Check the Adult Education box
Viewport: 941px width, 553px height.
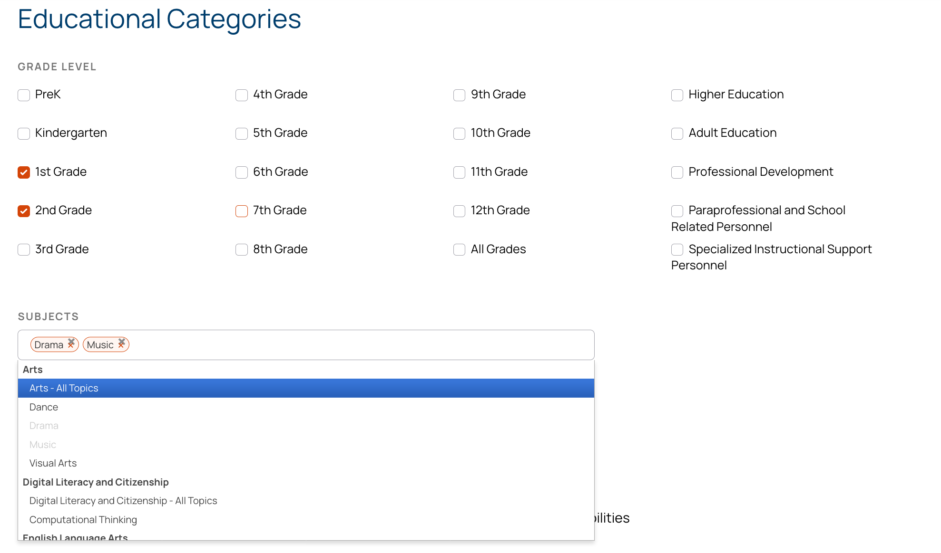677,133
